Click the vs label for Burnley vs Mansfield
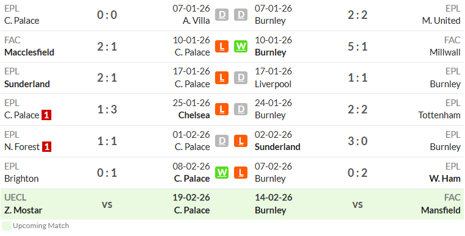465x236 pixels. [357, 204]
